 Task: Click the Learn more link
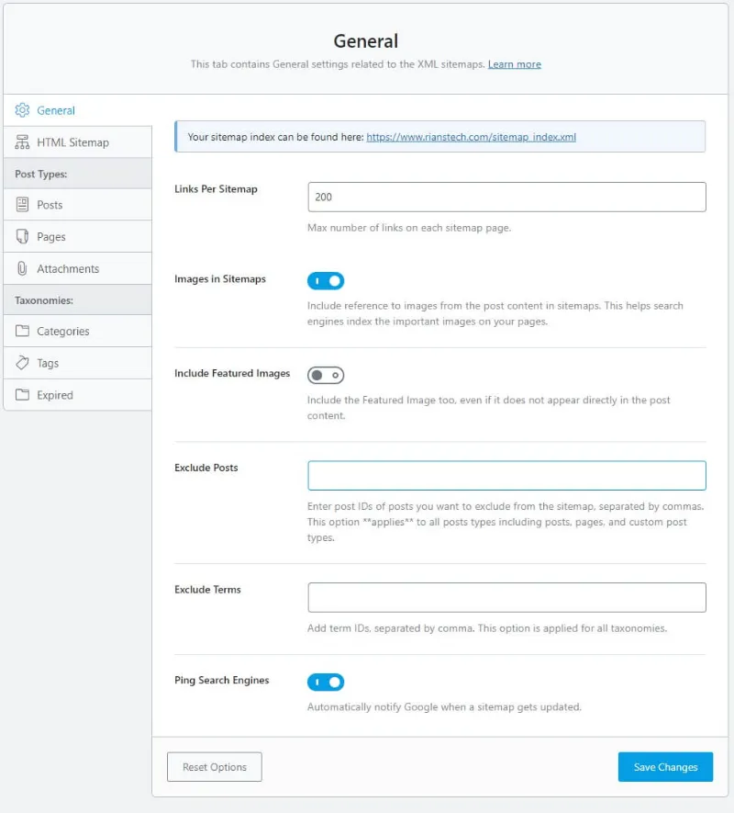click(x=514, y=64)
